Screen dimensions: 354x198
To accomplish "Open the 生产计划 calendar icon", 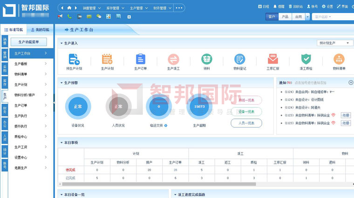I will [x=107, y=59].
